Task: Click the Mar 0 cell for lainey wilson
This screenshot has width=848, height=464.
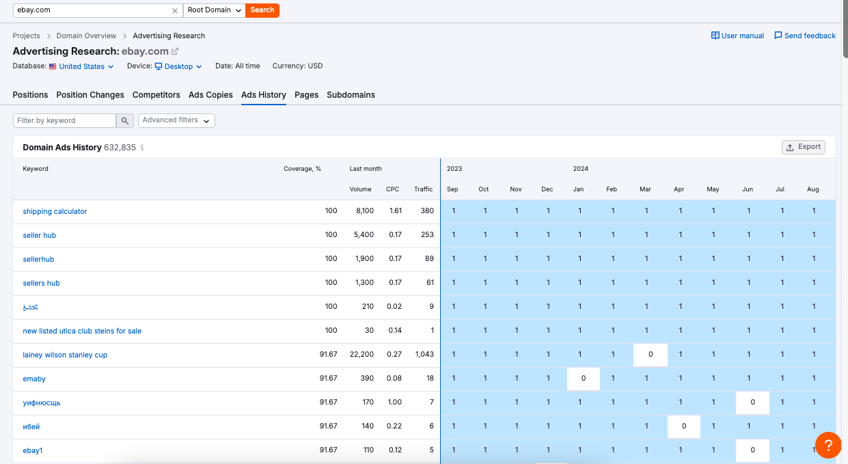Action: (651, 355)
